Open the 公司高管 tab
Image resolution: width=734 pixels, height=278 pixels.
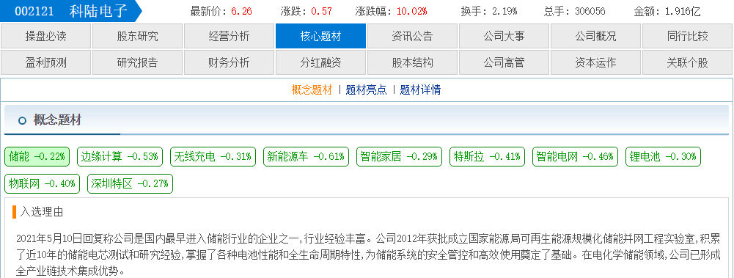tap(504, 62)
